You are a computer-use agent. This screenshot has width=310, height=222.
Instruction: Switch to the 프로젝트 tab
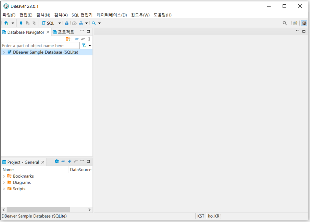pyautogui.click(x=64, y=32)
